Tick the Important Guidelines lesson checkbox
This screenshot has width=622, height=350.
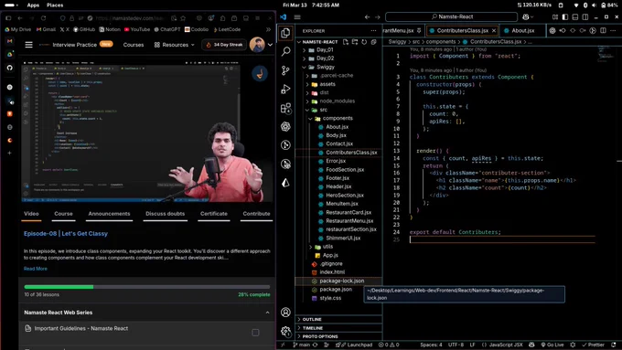[x=255, y=333]
